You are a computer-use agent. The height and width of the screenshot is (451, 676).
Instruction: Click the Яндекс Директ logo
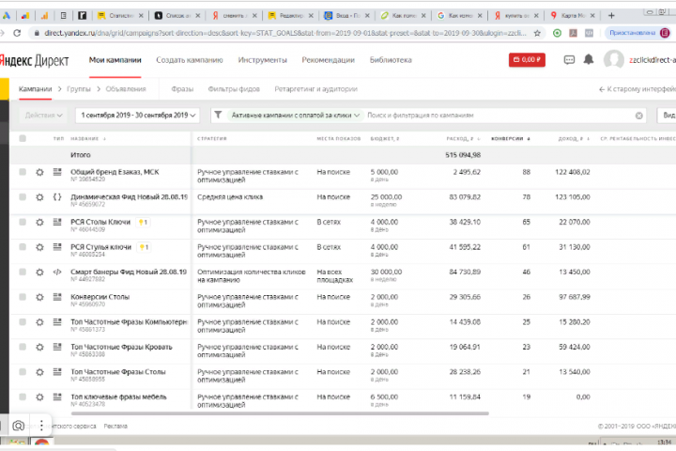[34, 60]
